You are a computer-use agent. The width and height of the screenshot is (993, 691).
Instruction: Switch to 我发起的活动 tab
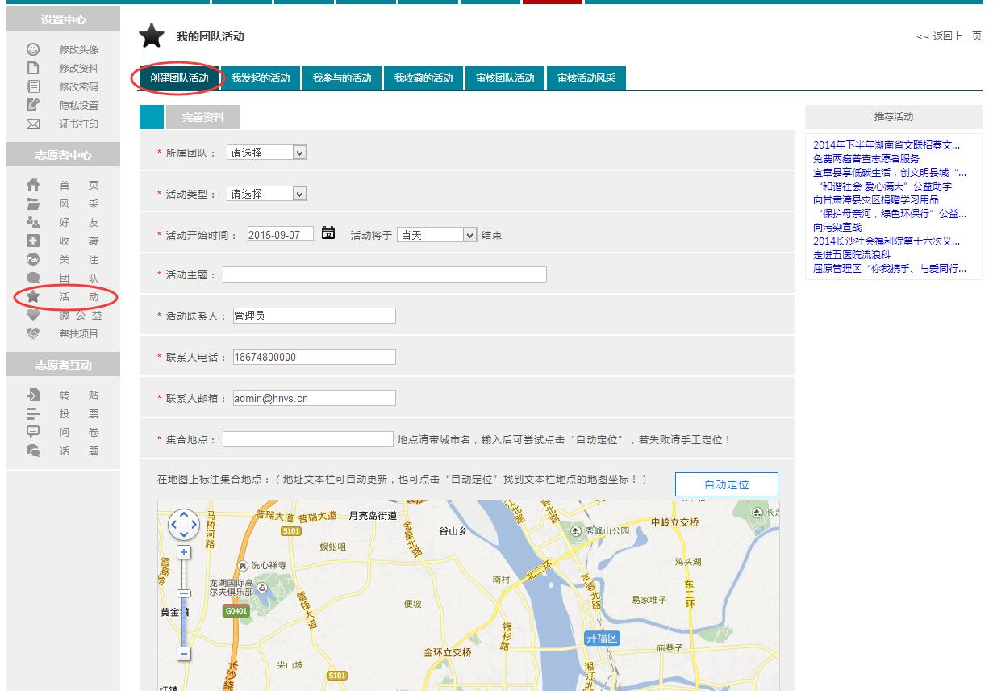coord(261,78)
